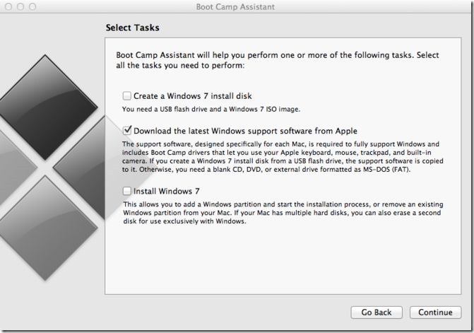Click the "Install Windows 7" label text

pyautogui.click(x=166, y=191)
